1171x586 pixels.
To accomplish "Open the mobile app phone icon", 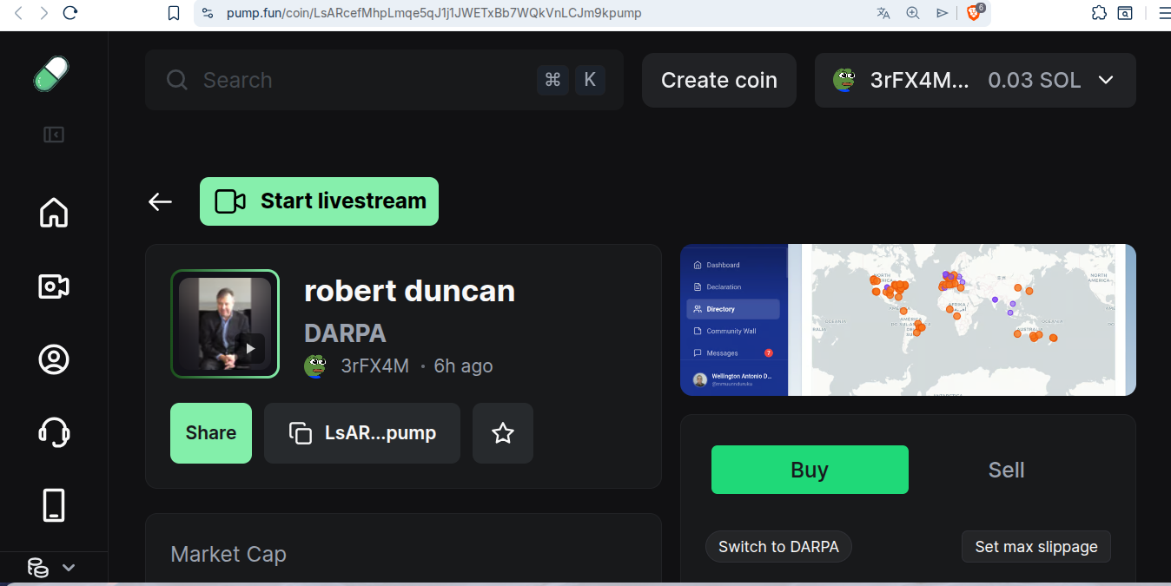I will point(54,505).
